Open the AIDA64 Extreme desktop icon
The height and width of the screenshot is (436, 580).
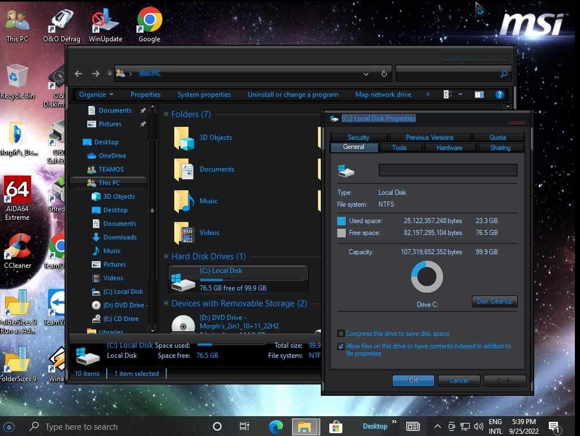pyautogui.click(x=18, y=190)
